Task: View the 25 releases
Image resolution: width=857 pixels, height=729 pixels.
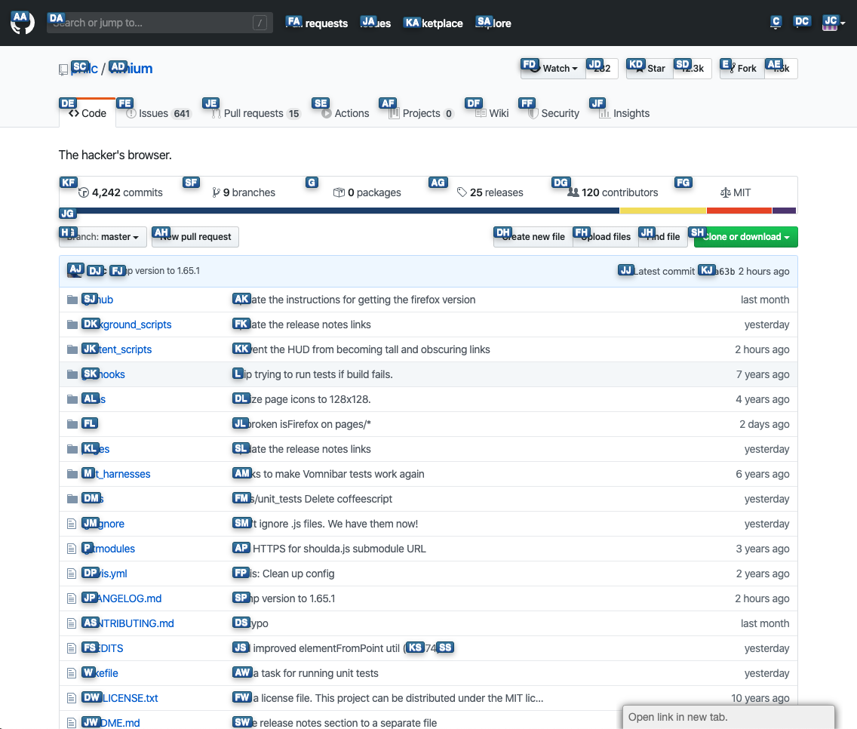Action: click(490, 192)
